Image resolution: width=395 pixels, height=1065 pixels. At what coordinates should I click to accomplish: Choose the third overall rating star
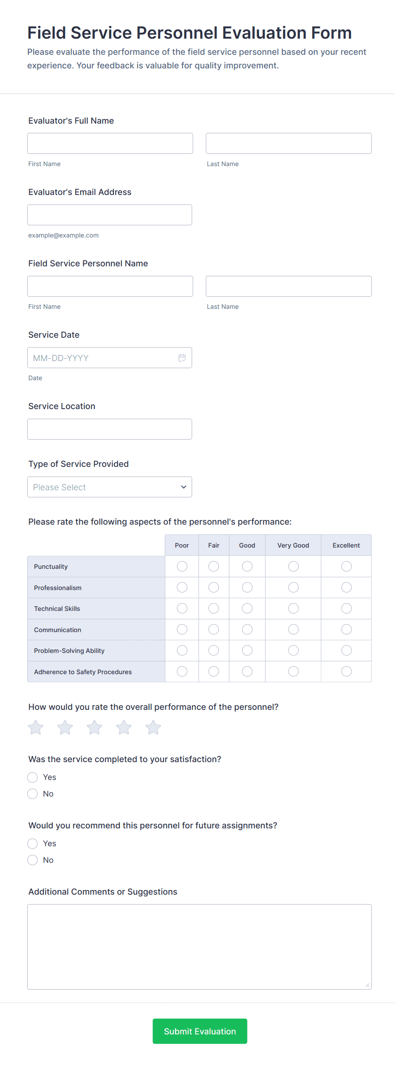pyautogui.click(x=94, y=727)
